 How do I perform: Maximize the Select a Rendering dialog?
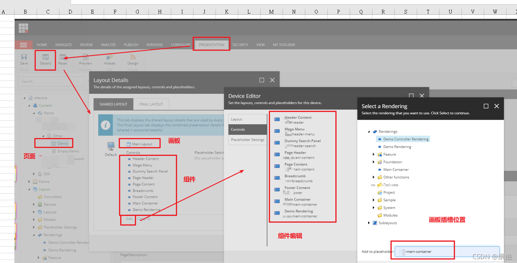486,106
